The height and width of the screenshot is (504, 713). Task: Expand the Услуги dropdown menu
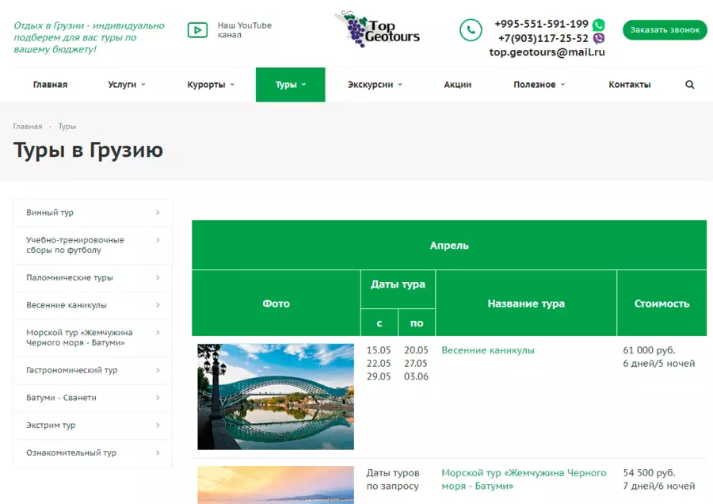coord(127,85)
